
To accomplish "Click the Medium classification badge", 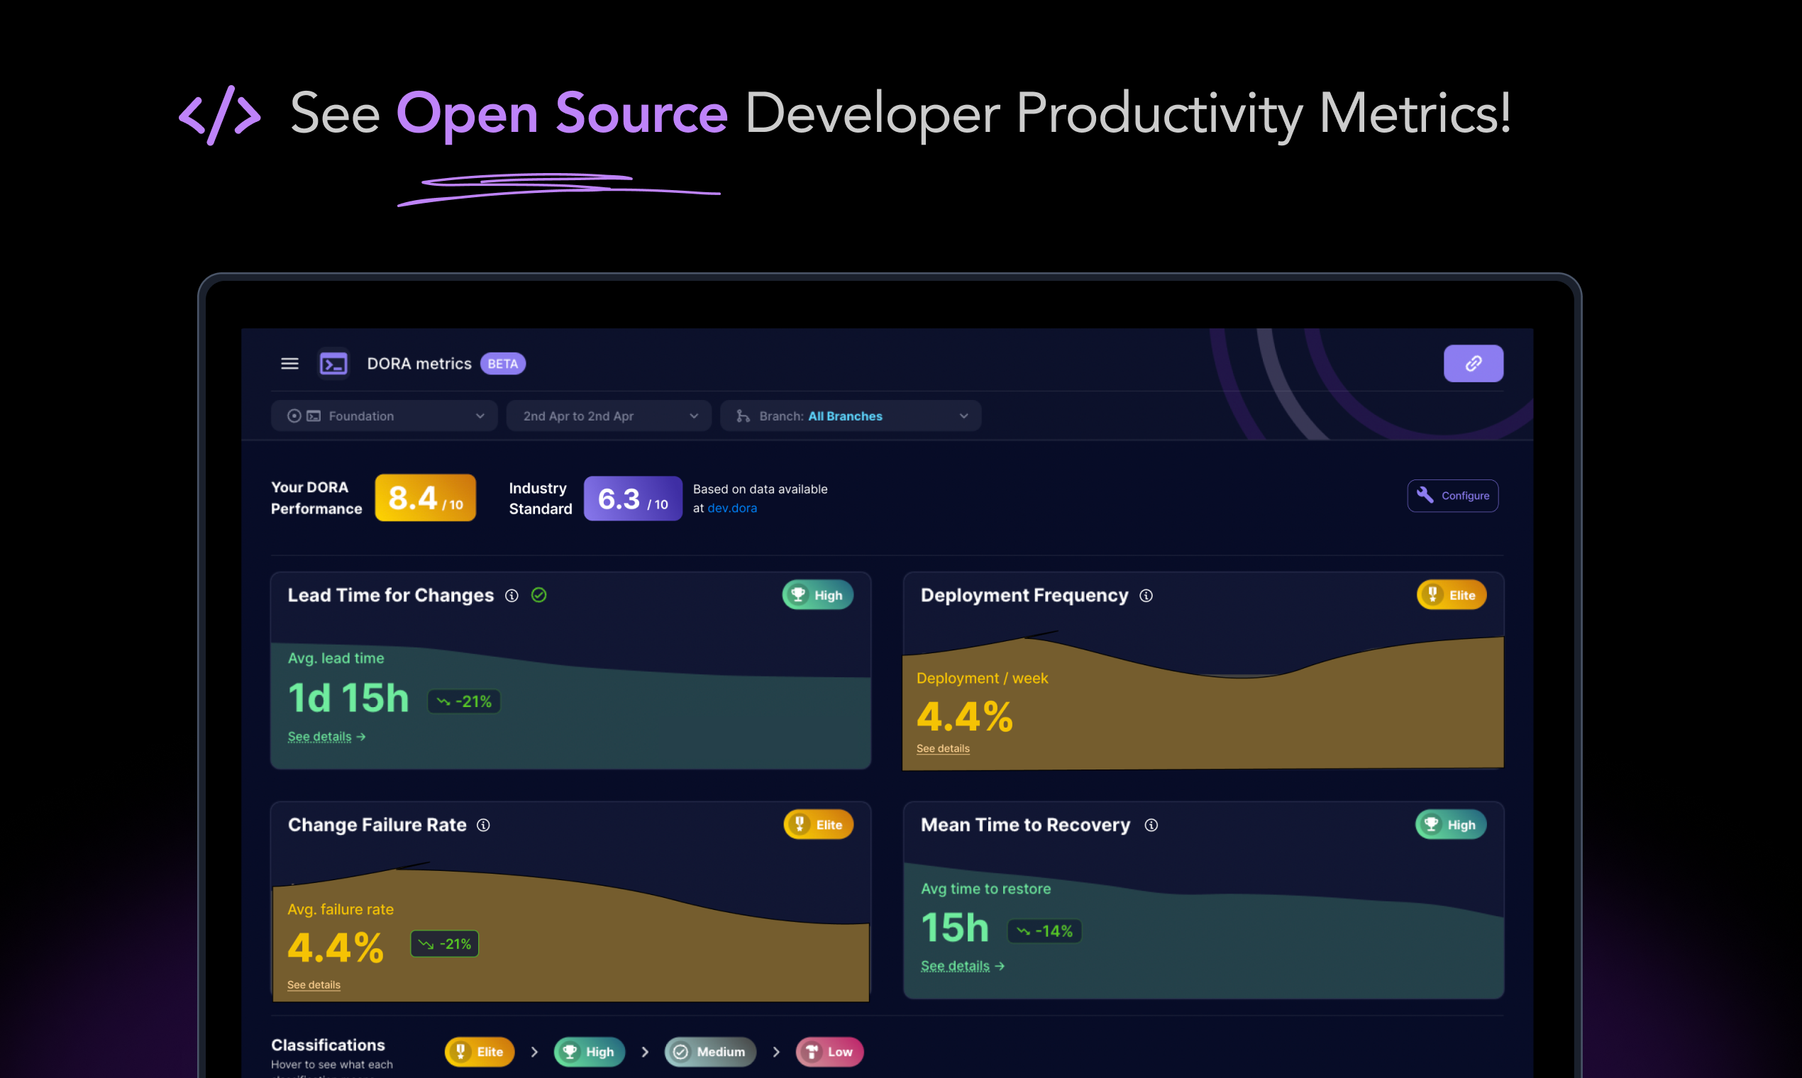I will click(x=709, y=1052).
